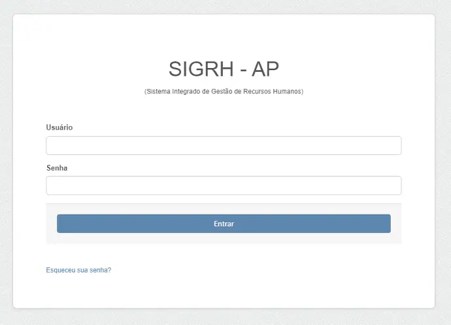Focus the Senha password field

pos(224,185)
